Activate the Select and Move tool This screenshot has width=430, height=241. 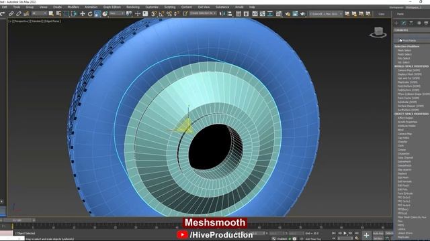pyautogui.click(x=82, y=13)
